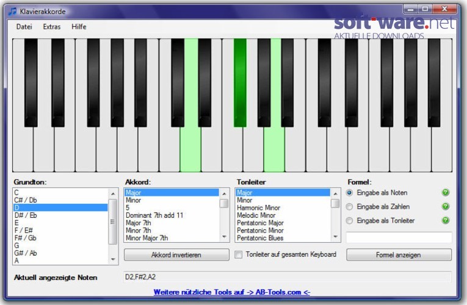Click the Grundton list scroll down arrow
Image resolution: width=467 pixels, height=305 pixels.
pos(113,259)
